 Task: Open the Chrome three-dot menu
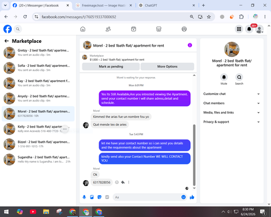pos(265,17)
